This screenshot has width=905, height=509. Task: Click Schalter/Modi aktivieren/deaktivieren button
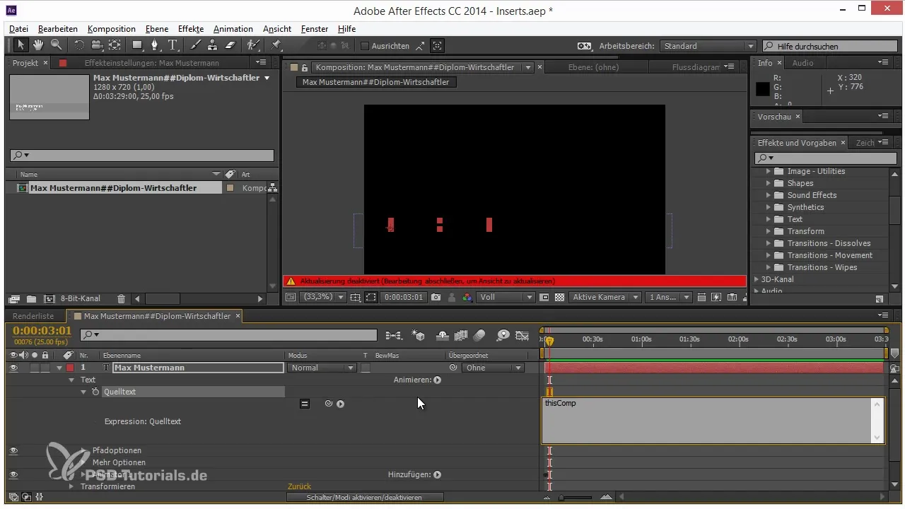[365, 498]
